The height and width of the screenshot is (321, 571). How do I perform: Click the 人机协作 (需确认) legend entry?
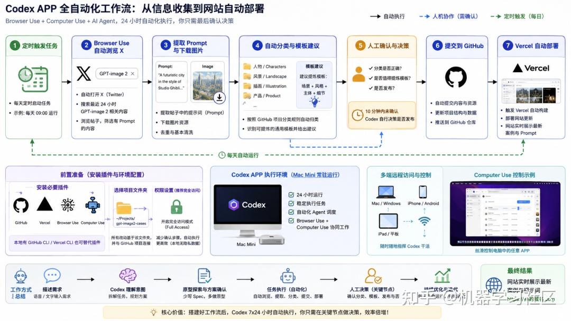click(449, 16)
